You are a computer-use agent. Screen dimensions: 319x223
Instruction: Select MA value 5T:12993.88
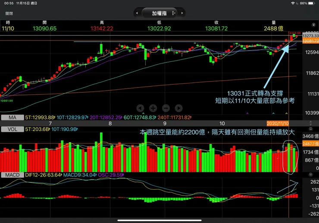(x=40, y=117)
